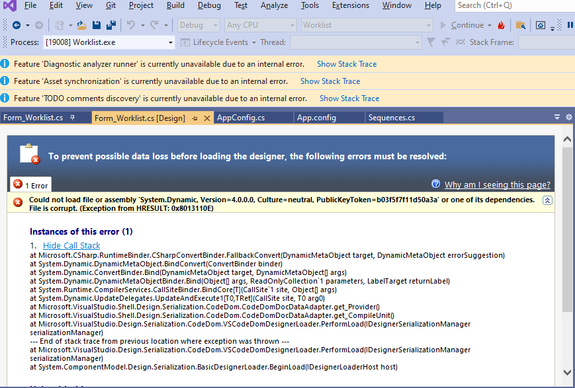Click the flagged threads filter icon

[x=445, y=42]
